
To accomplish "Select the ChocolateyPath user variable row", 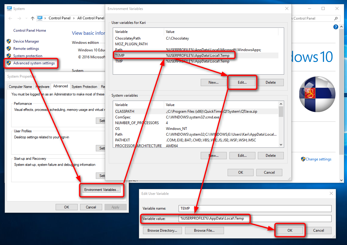I will coord(196,38).
